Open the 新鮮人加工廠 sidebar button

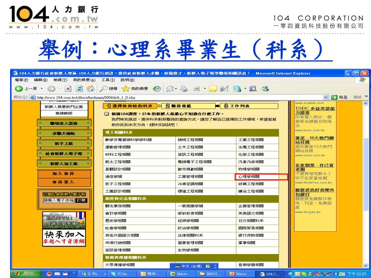click(x=64, y=164)
